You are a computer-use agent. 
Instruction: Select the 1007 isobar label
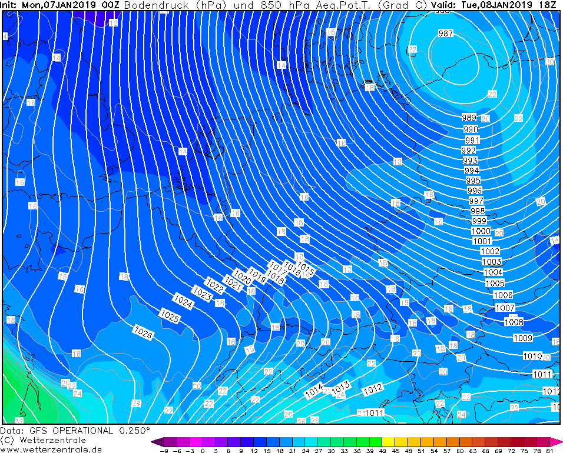[505, 308]
